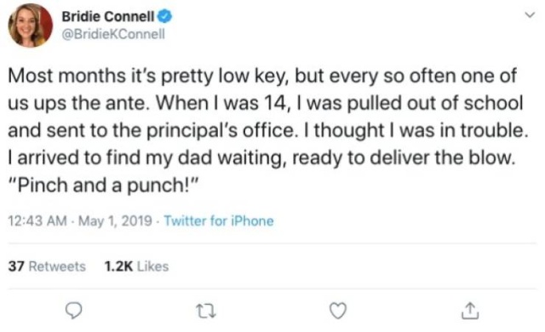
Task: Open the Twitter for iPhone source link
Action: click(x=219, y=220)
